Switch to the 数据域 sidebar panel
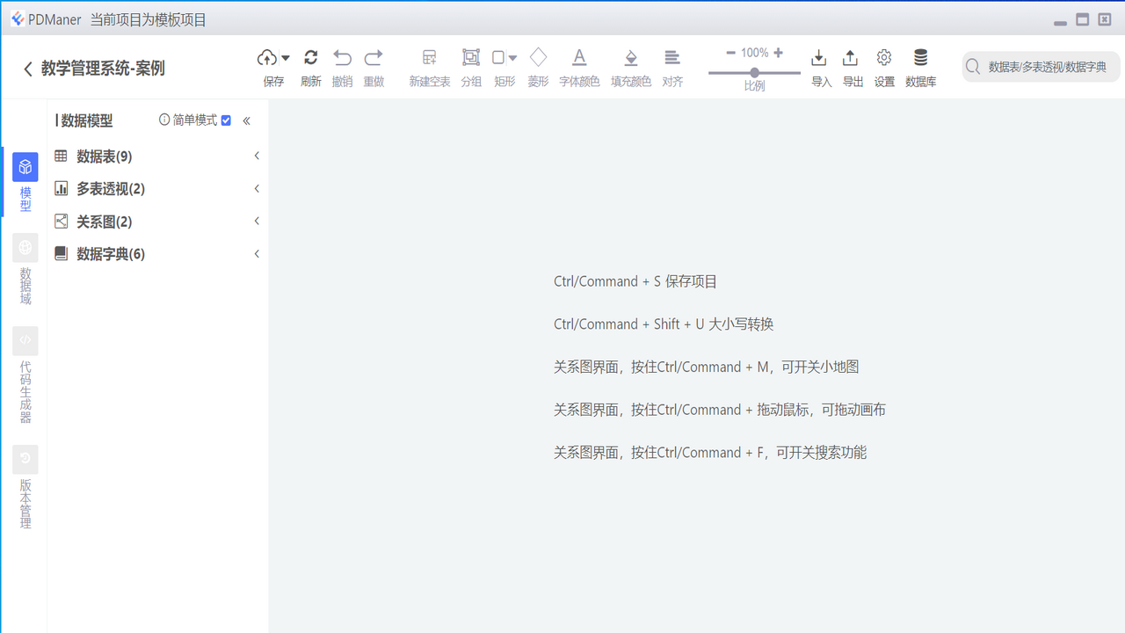The image size is (1125, 633). 25,268
